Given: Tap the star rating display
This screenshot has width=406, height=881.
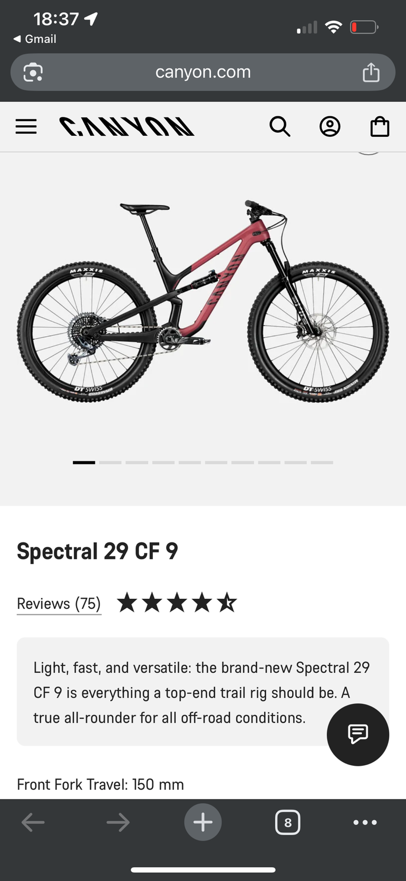Looking at the screenshot, I should [177, 603].
